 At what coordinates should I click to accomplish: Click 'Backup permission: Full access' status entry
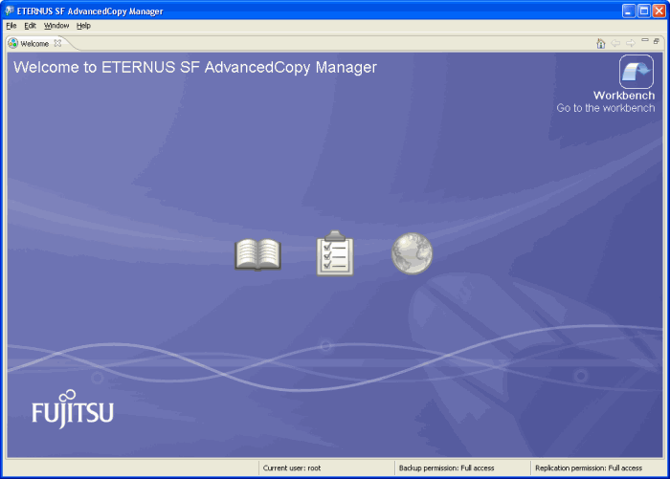tap(447, 468)
